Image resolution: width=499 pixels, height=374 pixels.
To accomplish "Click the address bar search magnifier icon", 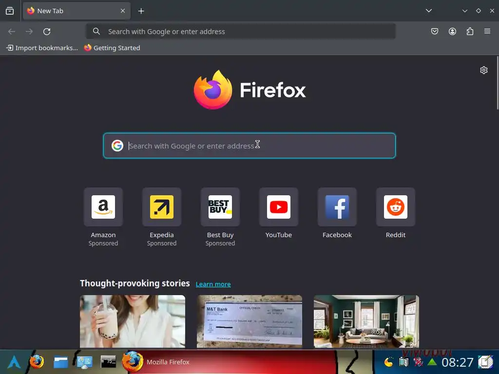I will click(96, 31).
